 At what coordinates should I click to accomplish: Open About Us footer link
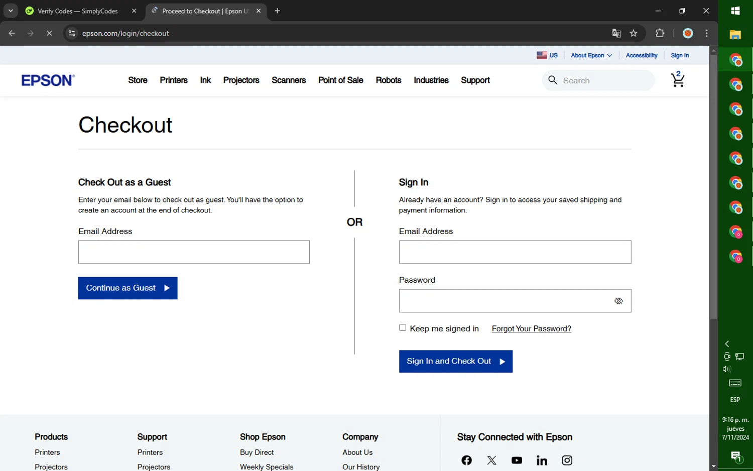point(357,452)
